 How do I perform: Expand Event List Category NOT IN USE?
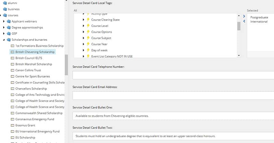(x=84, y=56)
